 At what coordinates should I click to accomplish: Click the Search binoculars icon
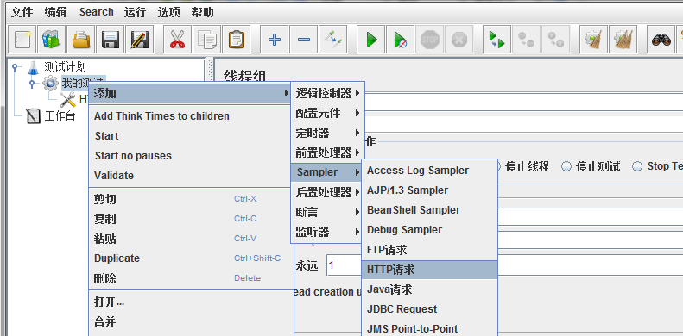[661, 40]
